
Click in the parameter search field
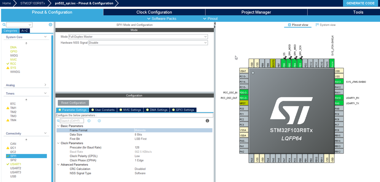72,121
